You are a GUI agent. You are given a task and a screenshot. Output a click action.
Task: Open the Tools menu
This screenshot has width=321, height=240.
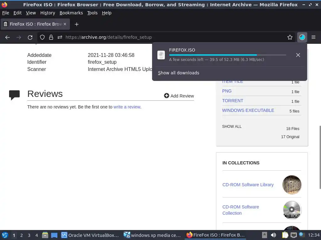[x=92, y=13]
